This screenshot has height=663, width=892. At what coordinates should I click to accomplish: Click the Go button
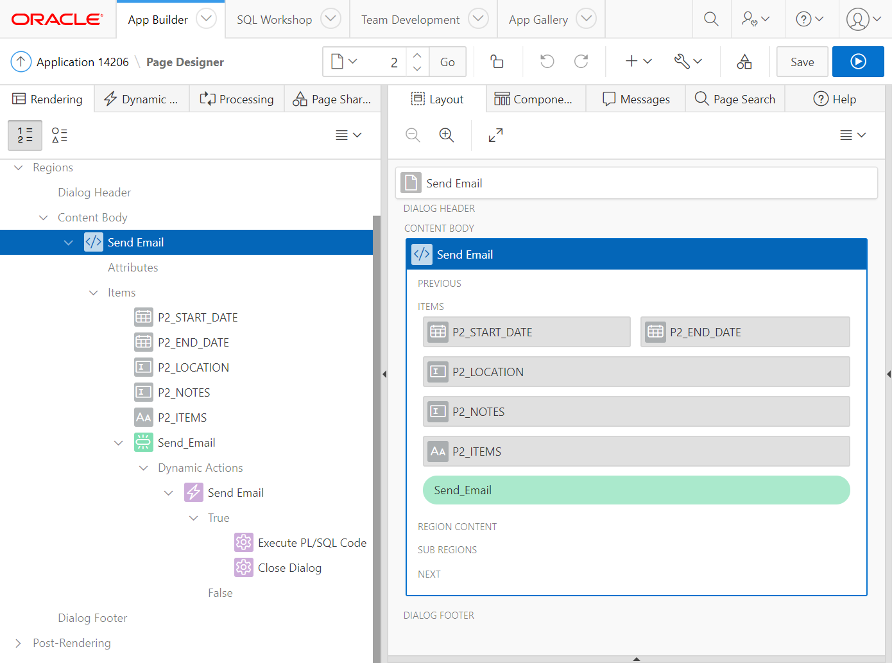pos(447,62)
